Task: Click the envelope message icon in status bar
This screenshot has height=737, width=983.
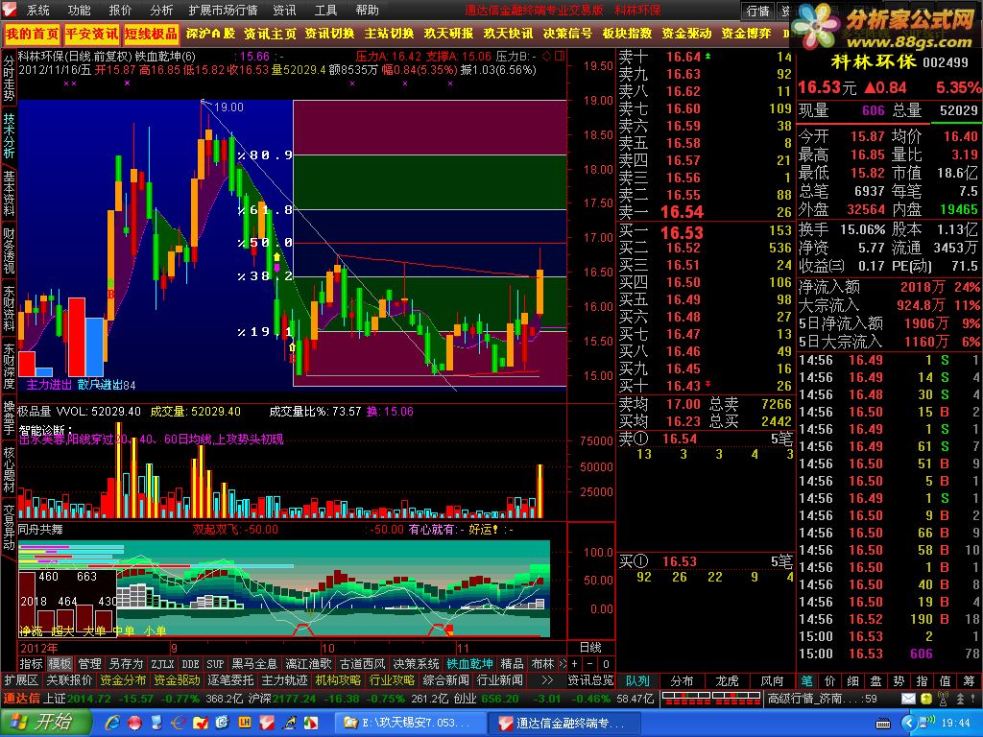Action: 908,699
